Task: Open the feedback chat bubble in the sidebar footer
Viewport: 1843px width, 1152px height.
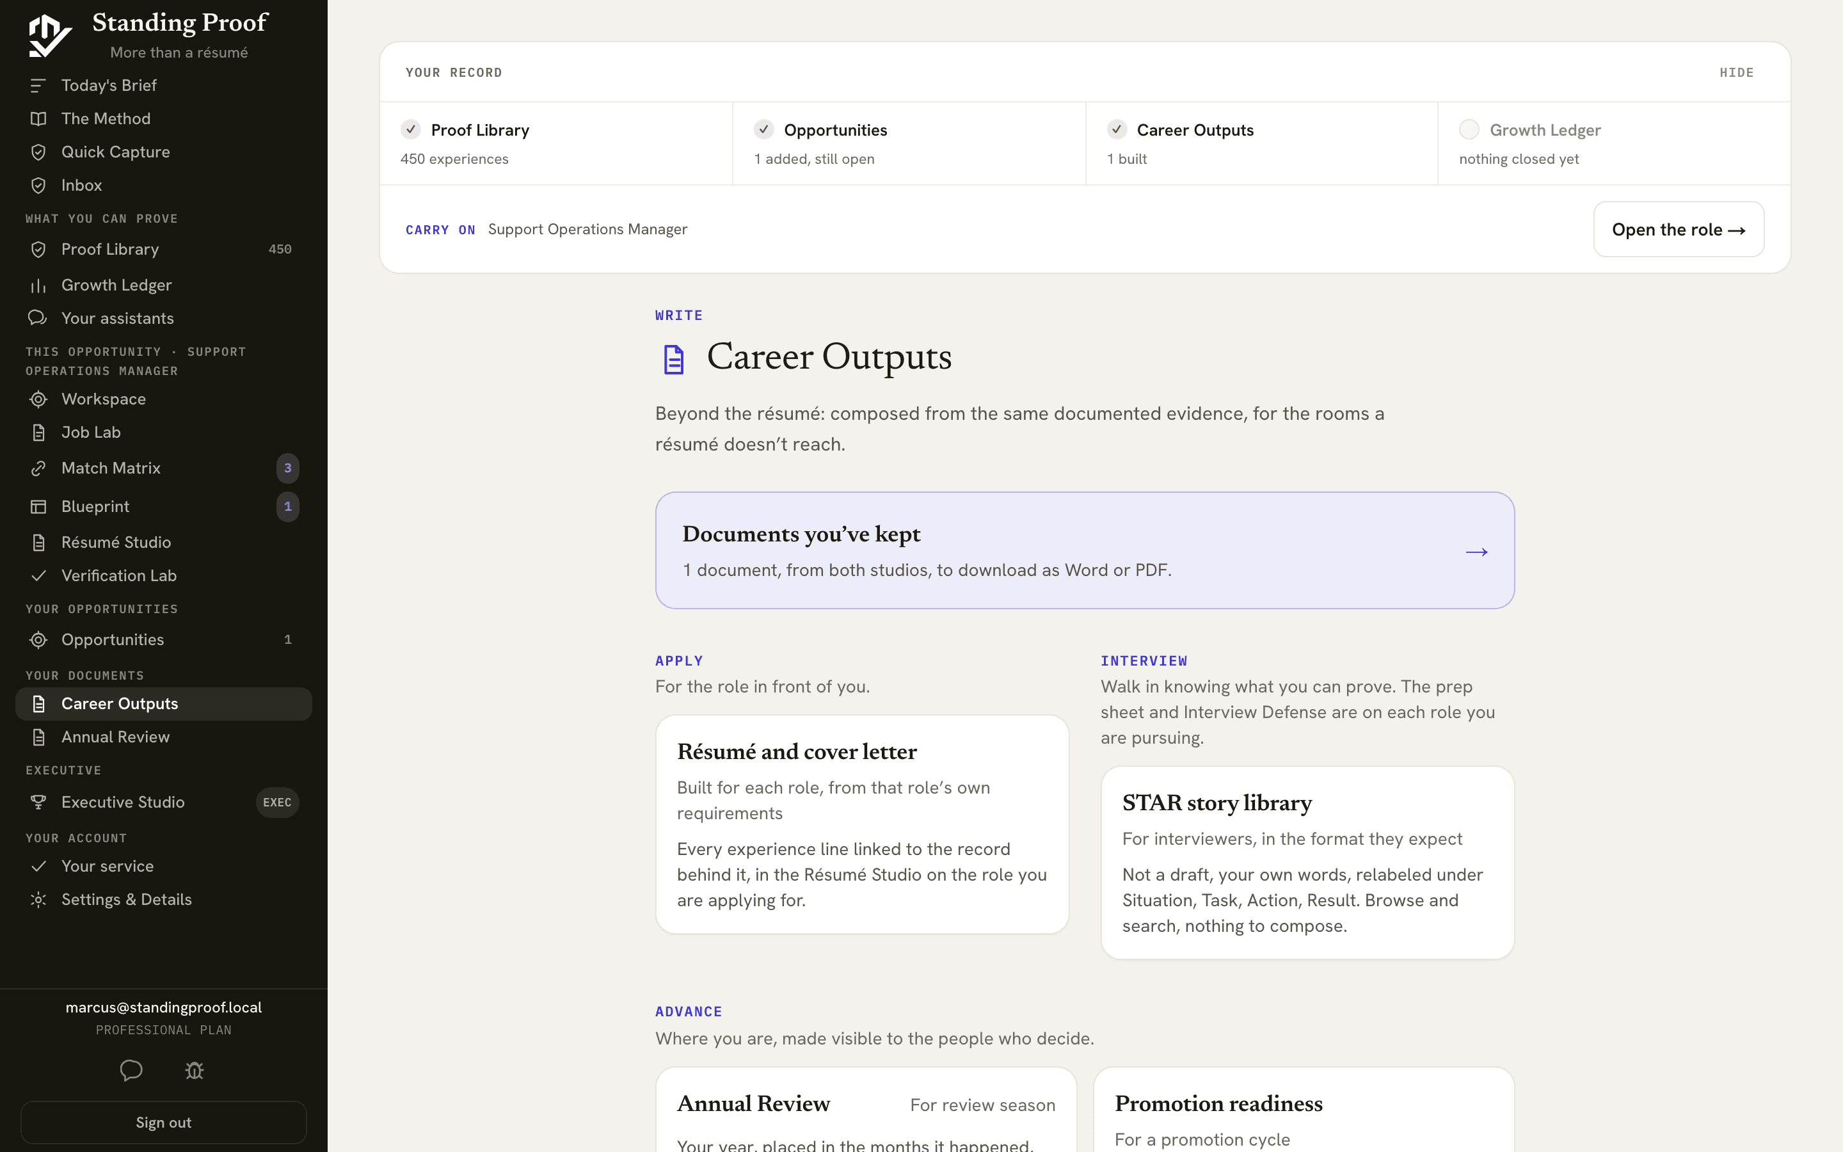Action: [131, 1071]
